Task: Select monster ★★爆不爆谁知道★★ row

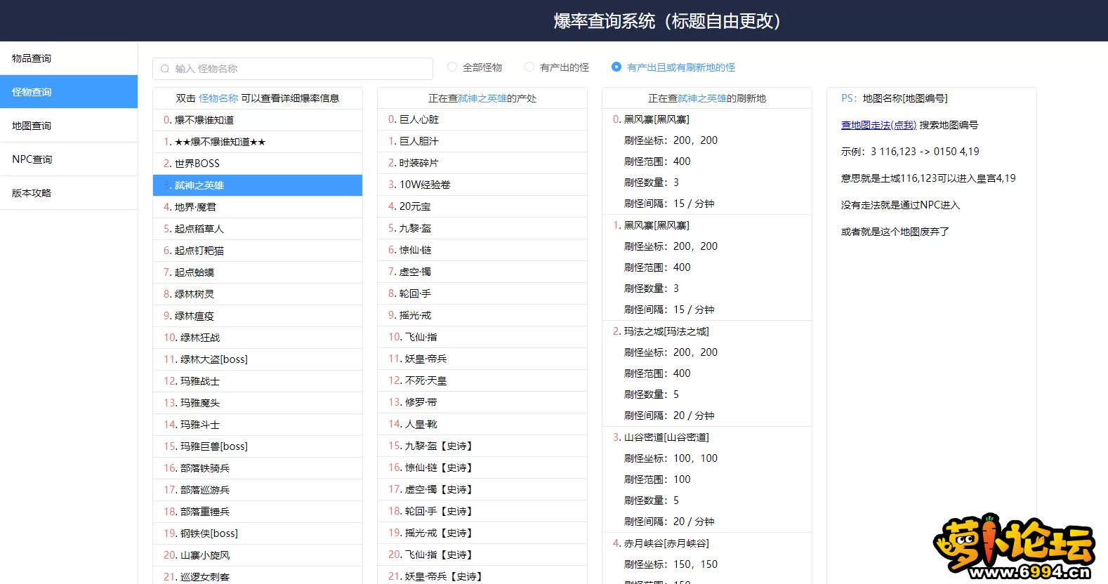Action: tap(258, 142)
